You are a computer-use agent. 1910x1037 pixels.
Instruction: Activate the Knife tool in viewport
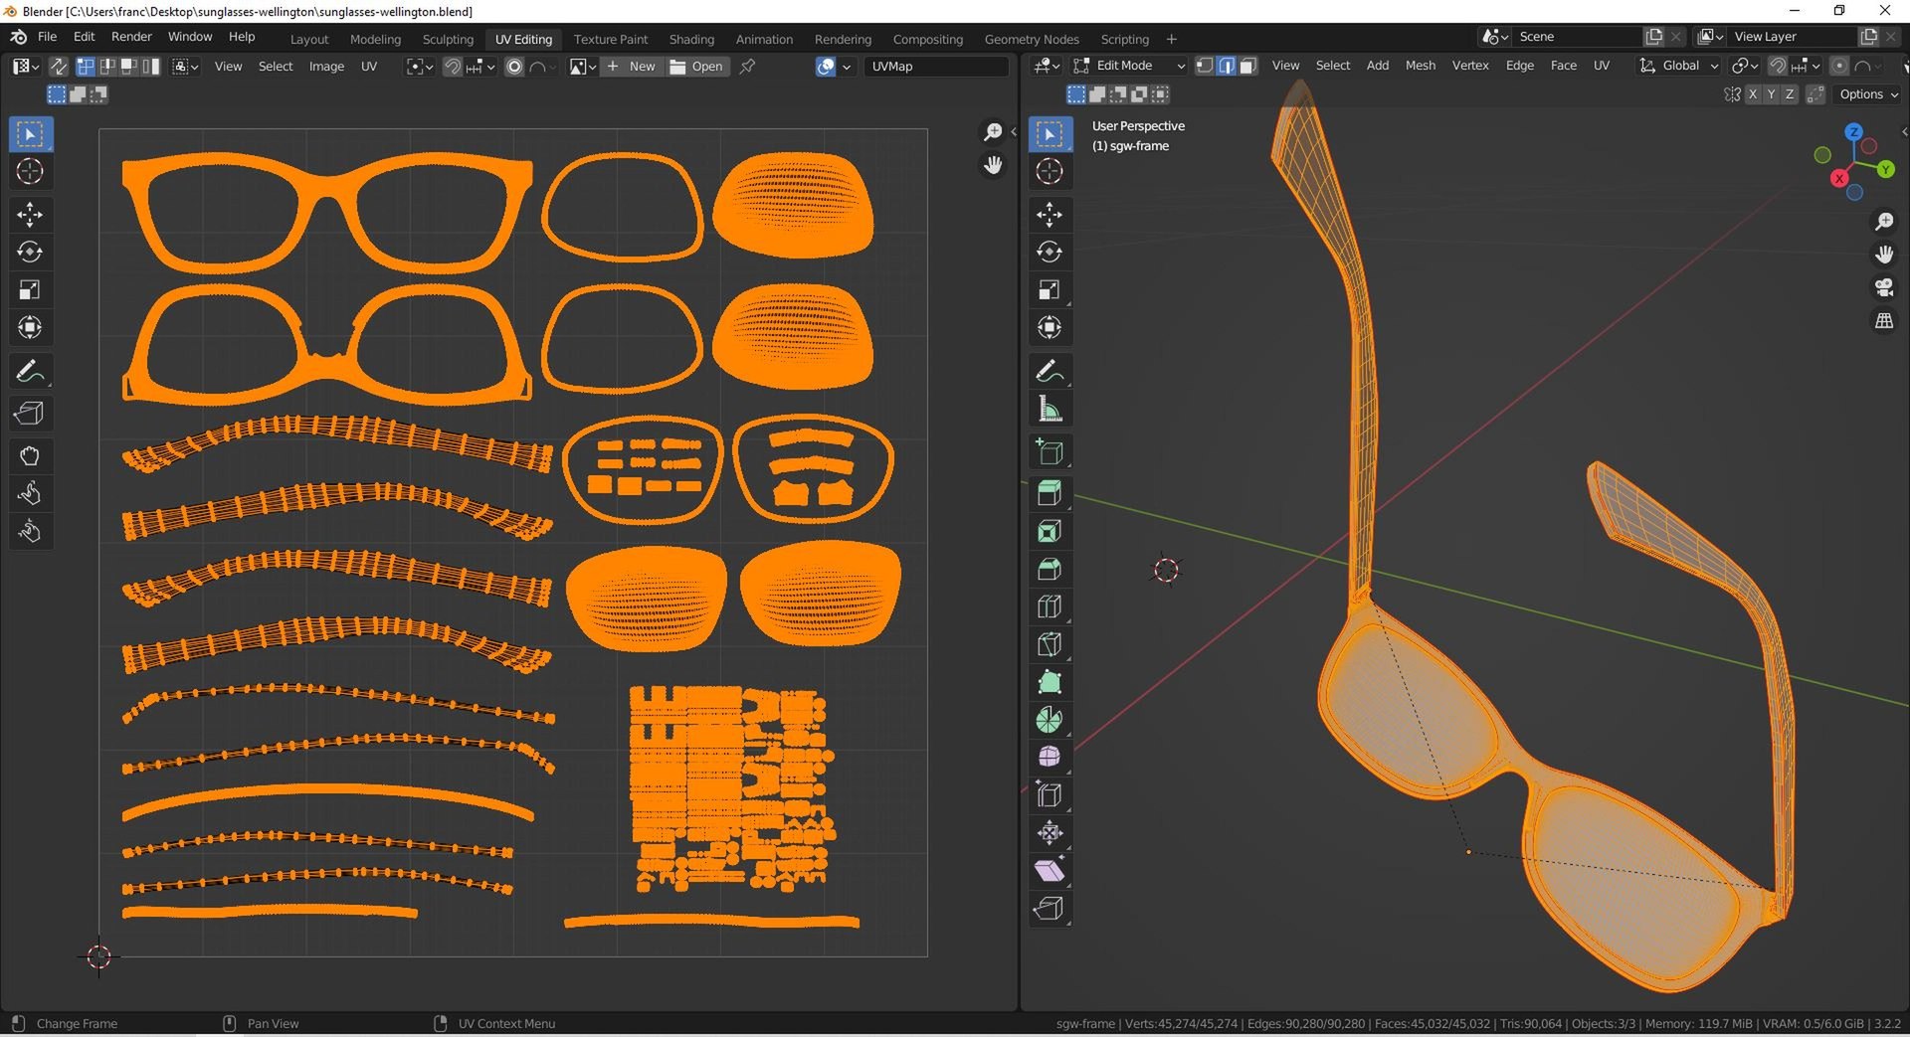[x=1050, y=644]
